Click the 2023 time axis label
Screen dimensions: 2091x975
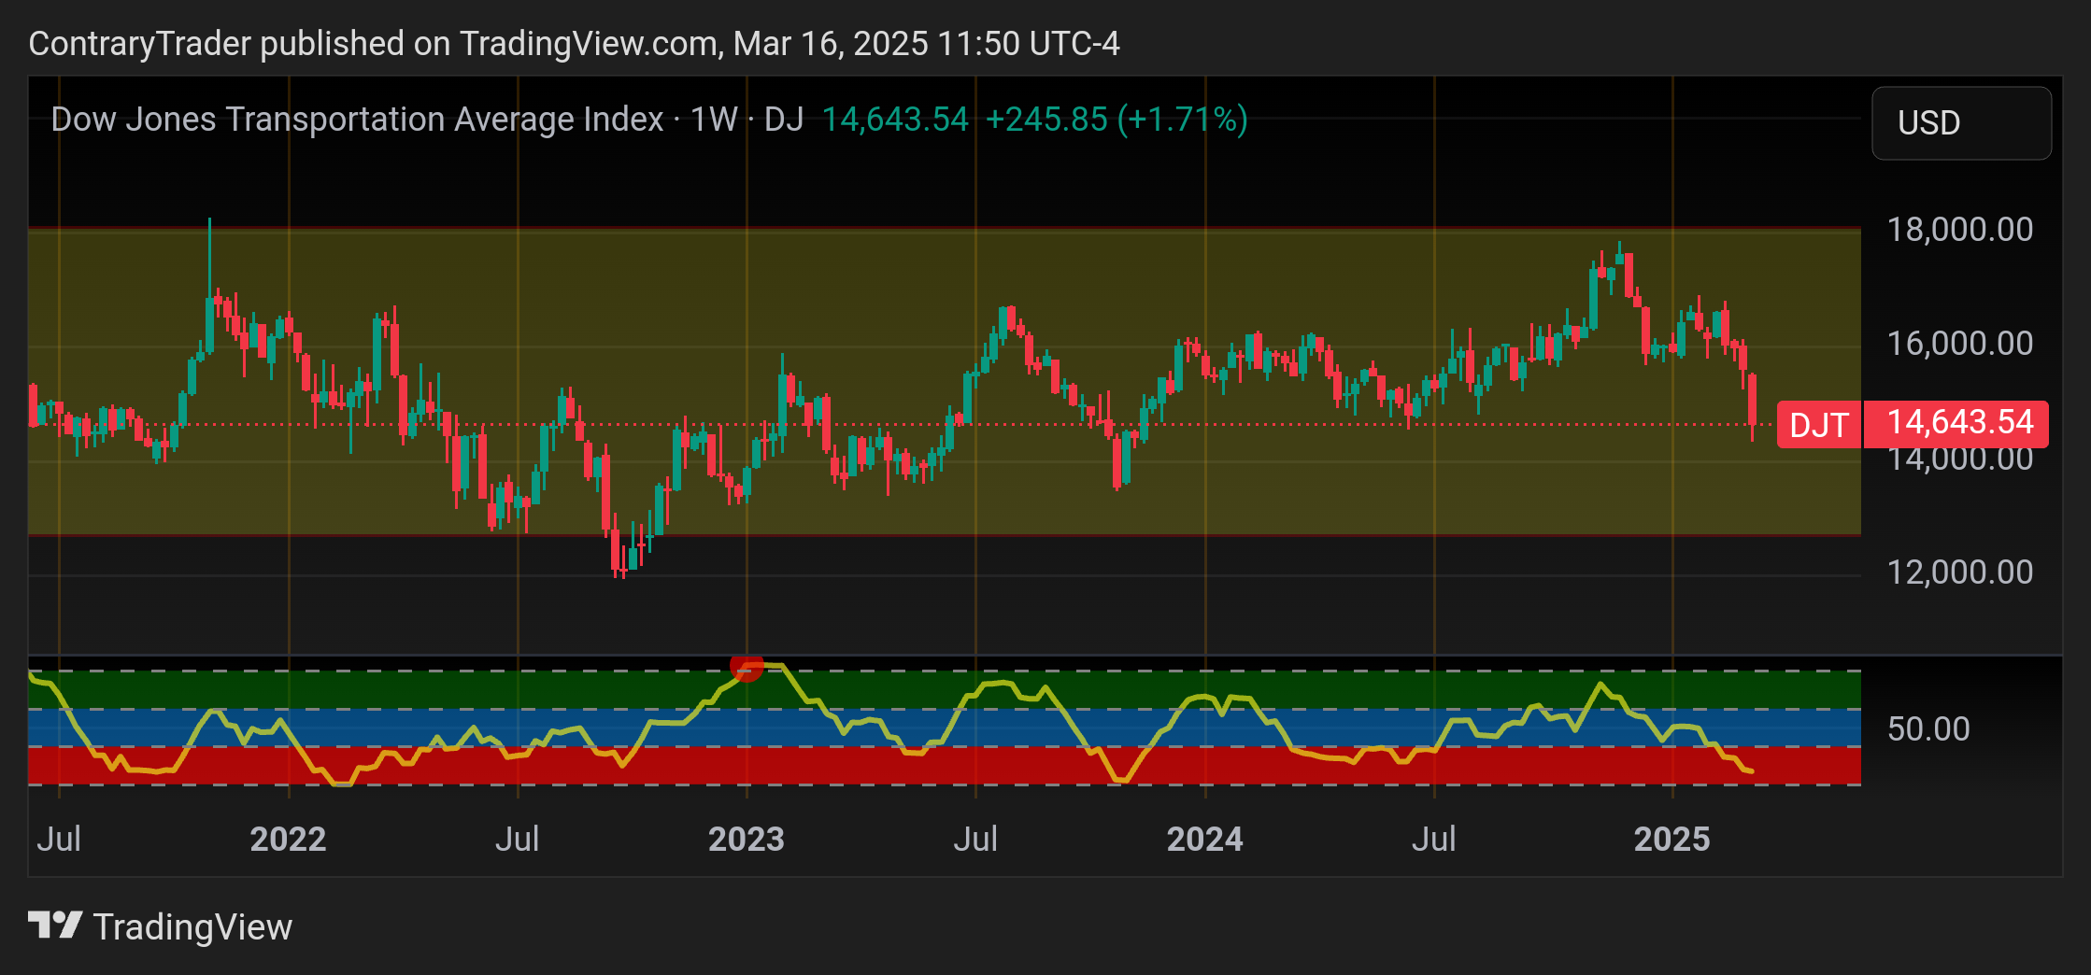(x=746, y=840)
